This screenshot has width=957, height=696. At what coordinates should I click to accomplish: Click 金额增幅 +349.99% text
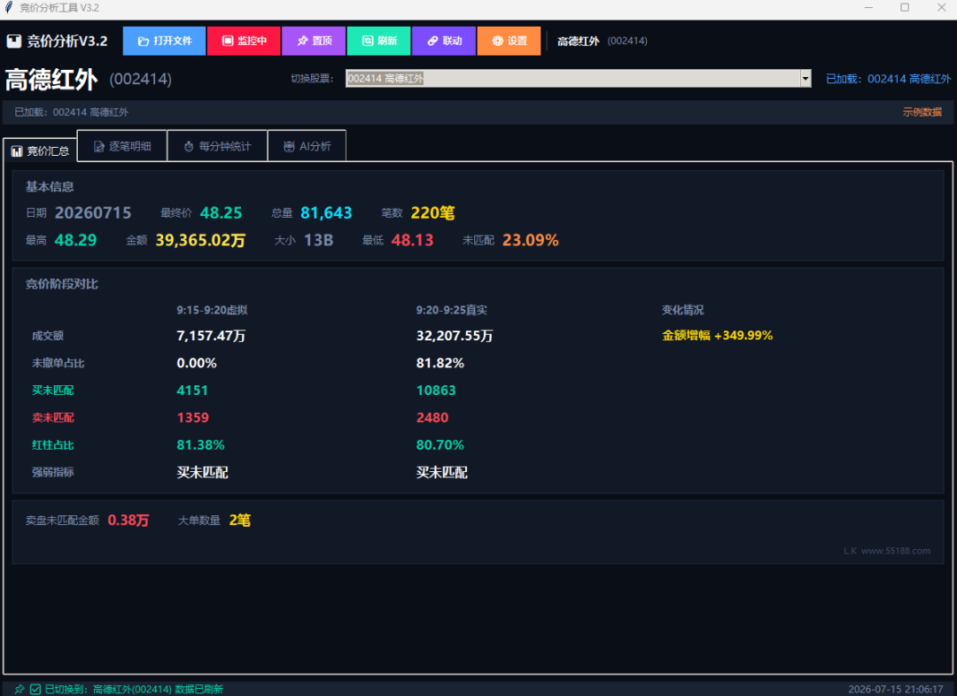tap(717, 336)
